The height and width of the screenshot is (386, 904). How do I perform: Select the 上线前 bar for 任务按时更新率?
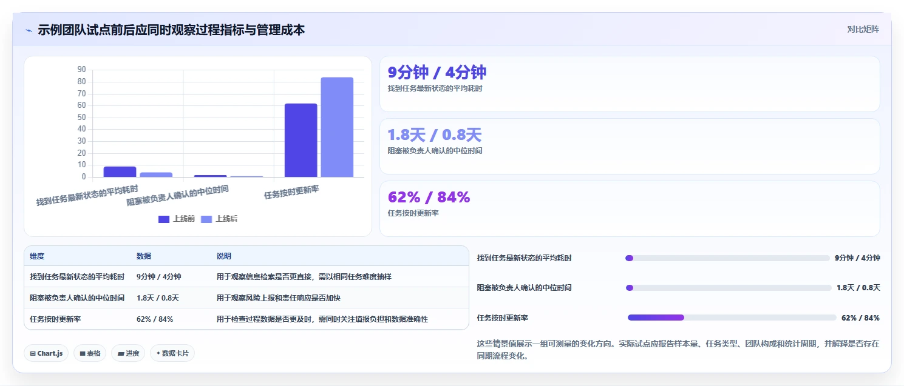point(301,141)
